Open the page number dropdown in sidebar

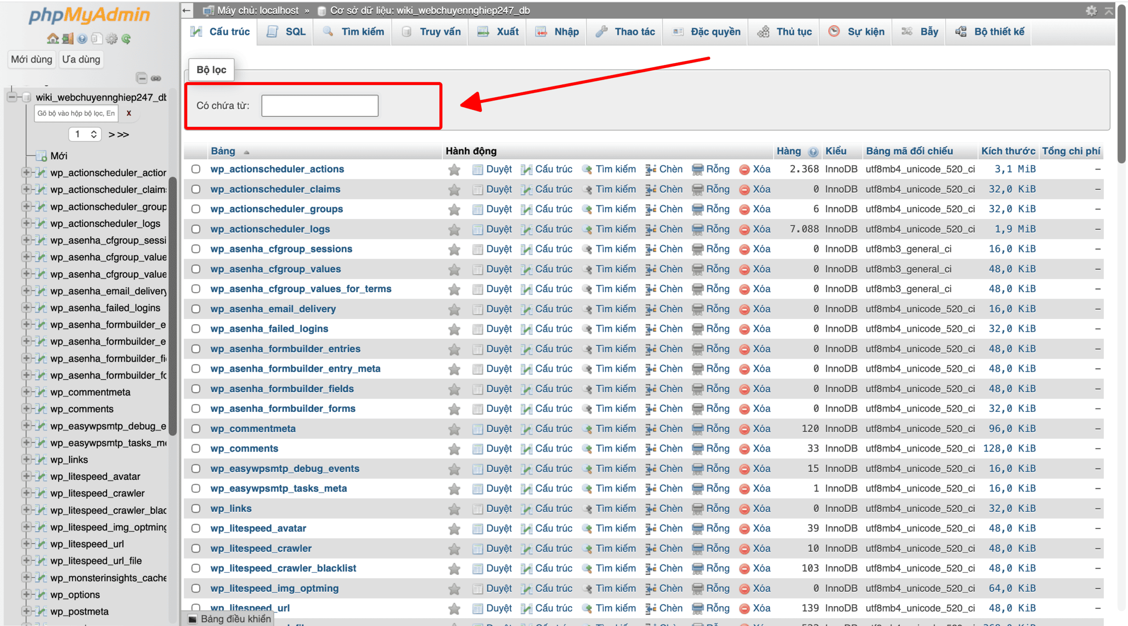(x=85, y=134)
